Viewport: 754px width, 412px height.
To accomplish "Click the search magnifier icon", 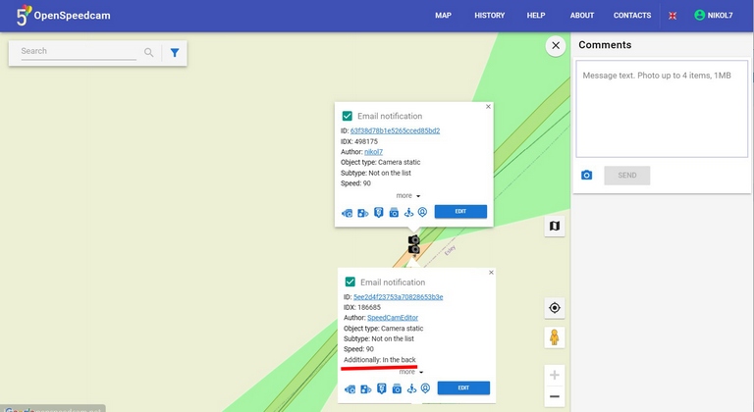I will (x=149, y=52).
